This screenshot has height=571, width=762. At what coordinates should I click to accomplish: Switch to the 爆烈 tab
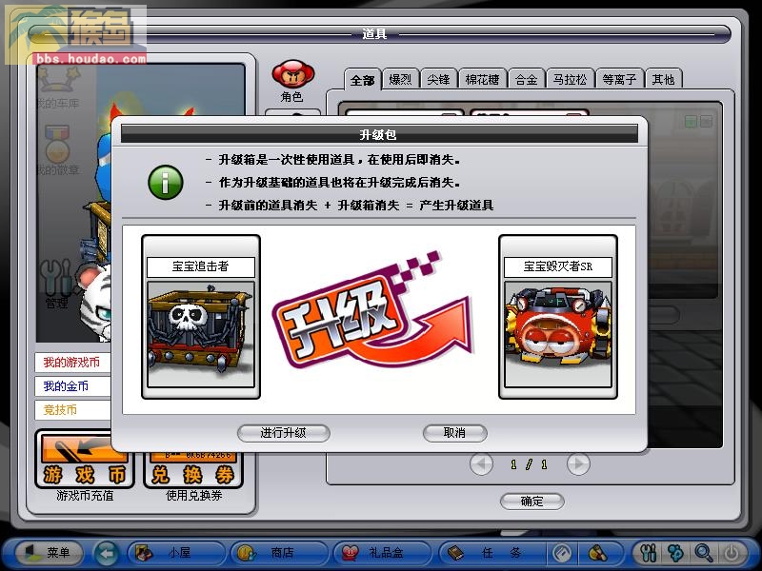(x=400, y=79)
